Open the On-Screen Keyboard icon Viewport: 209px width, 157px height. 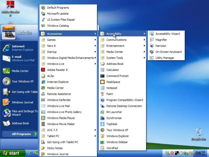[152, 52]
